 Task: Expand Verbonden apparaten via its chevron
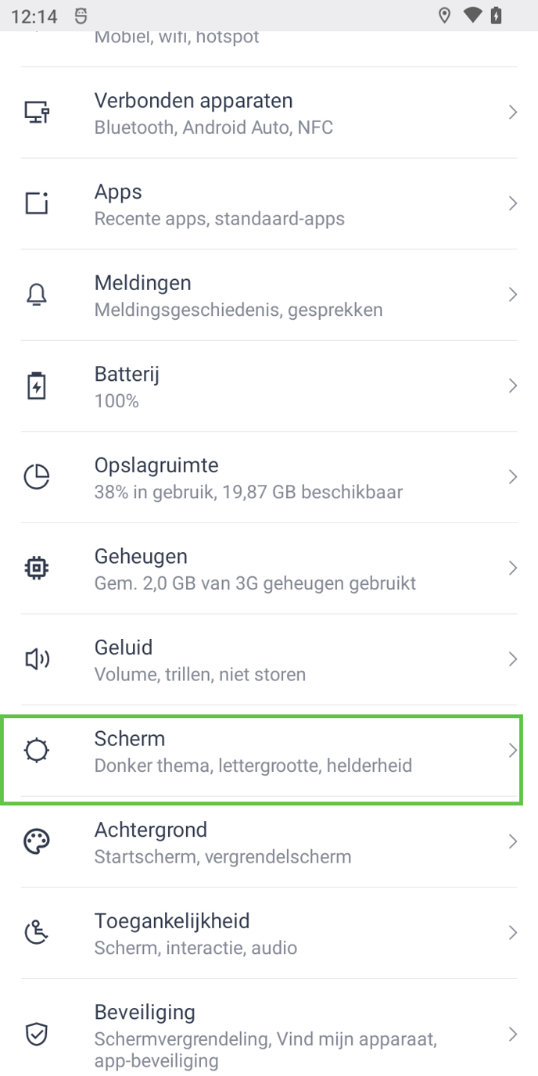(513, 113)
